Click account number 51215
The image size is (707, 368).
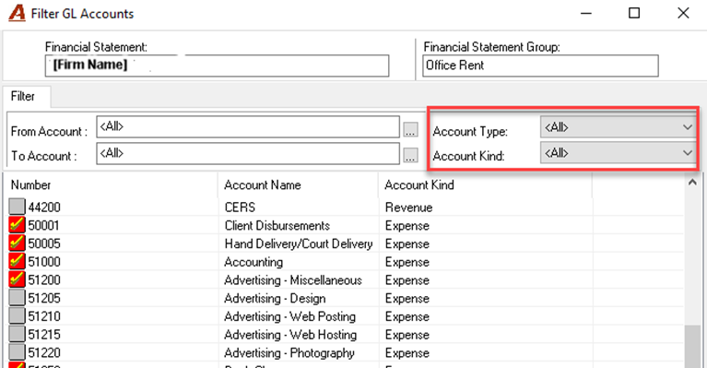coord(44,335)
